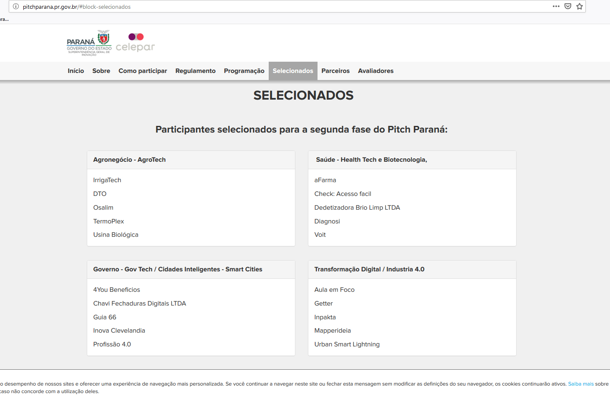
Task: Select the IrrigaTech entry
Action: point(107,180)
